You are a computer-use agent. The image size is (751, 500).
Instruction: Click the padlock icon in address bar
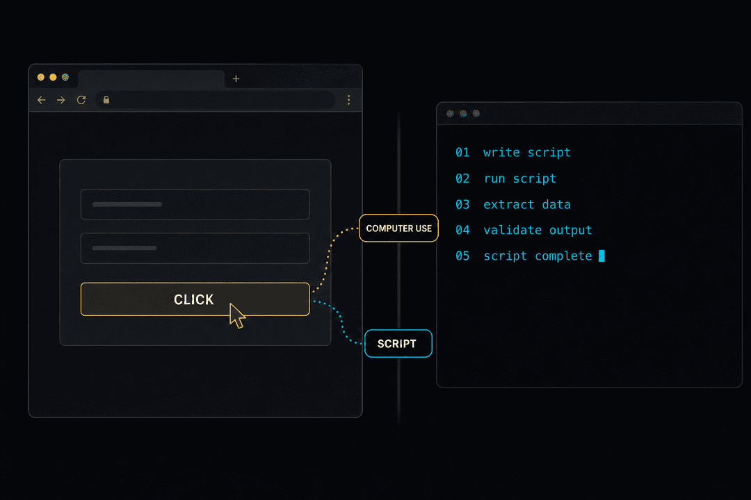(x=106, y=99)
